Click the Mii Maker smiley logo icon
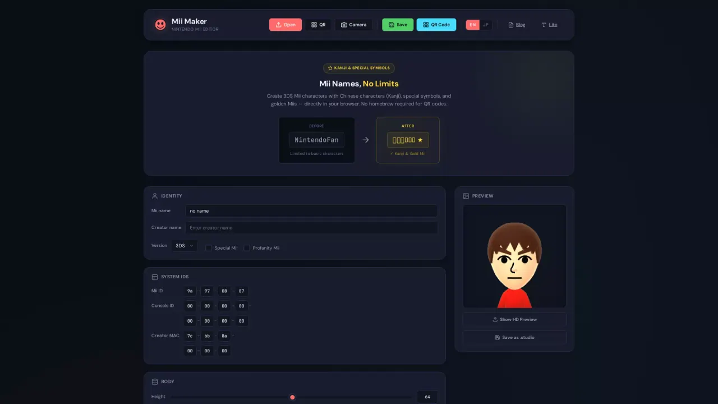This screenshot has width=718, height=404. [160, 25]
